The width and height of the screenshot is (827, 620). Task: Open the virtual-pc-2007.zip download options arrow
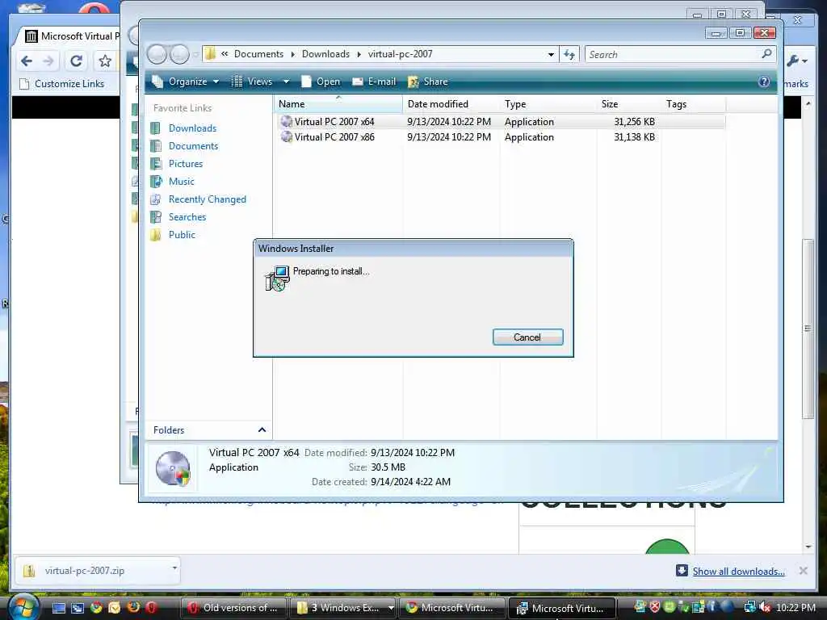174,568
